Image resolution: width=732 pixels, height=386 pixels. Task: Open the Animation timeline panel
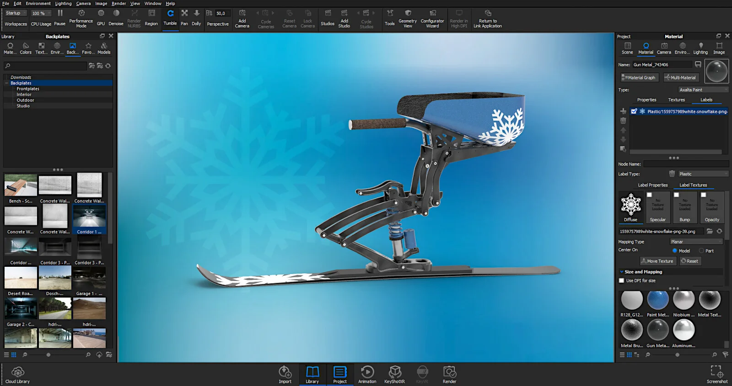click(x=367, y=375)
